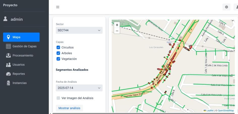The width and height of the screenshot is (238, 114).
Task: Toggle the Arboles layer checkbox
Action: (58, 53)
